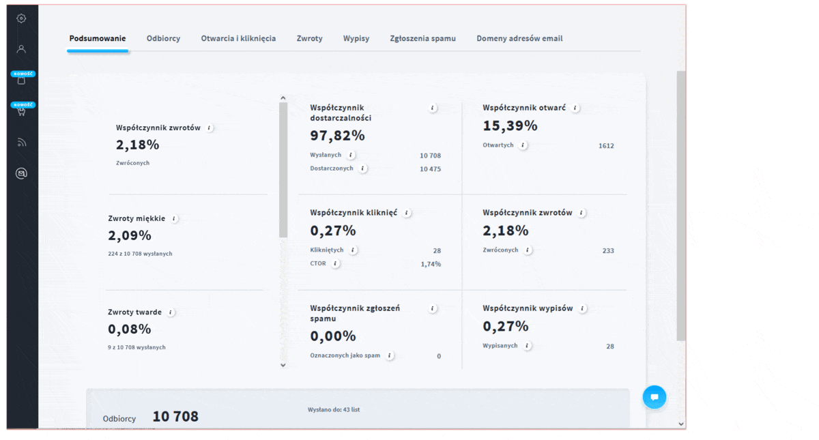Switch to the Odbiorcy tab
Image resolution: width=819 pixels, height=440 pixels.
[163, 39]
